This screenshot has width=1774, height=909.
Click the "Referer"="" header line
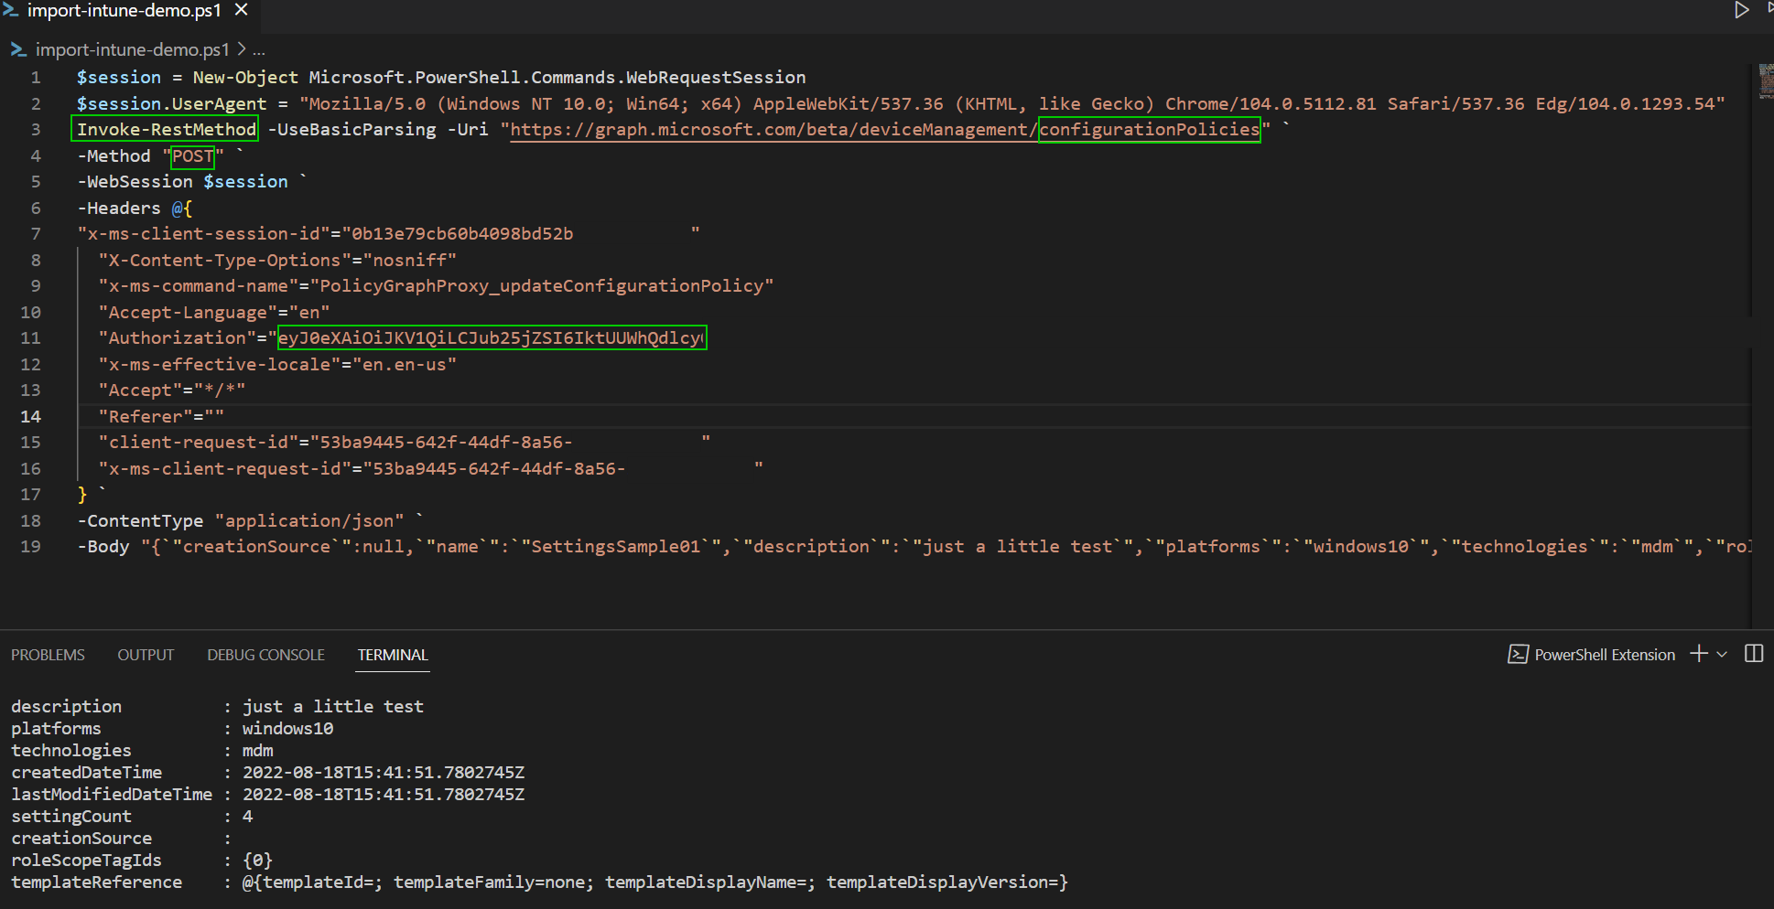tap(161, 416)
